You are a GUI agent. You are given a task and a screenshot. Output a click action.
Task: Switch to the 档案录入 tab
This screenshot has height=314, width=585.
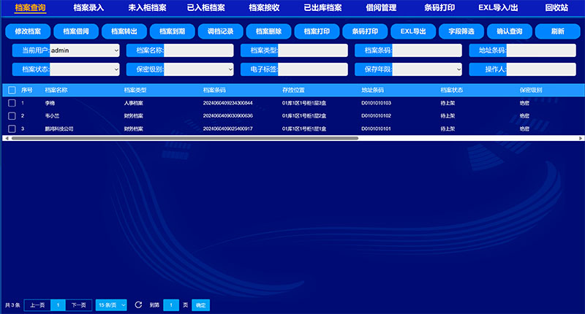(x=89, y=7)
